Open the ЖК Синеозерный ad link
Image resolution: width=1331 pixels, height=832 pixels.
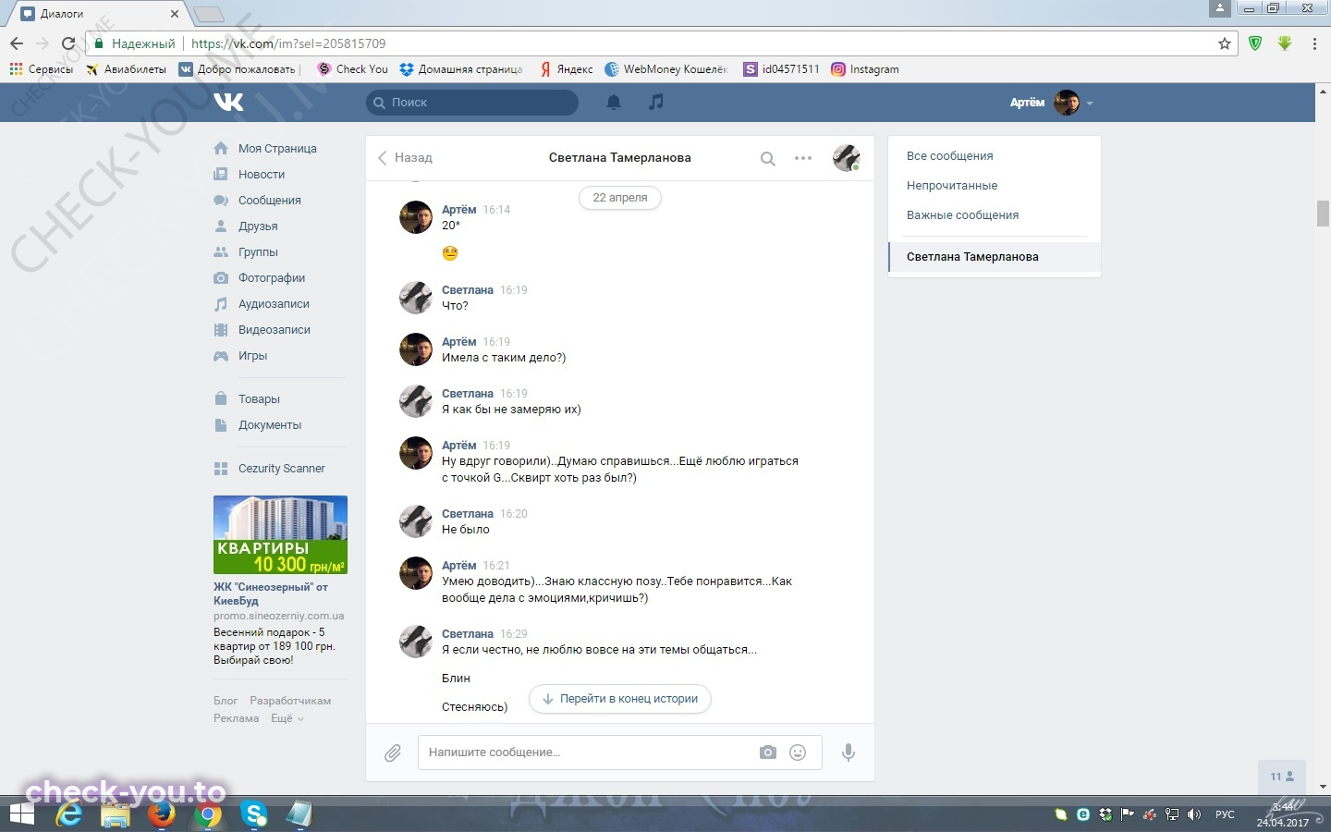click(x=270, y=593)
